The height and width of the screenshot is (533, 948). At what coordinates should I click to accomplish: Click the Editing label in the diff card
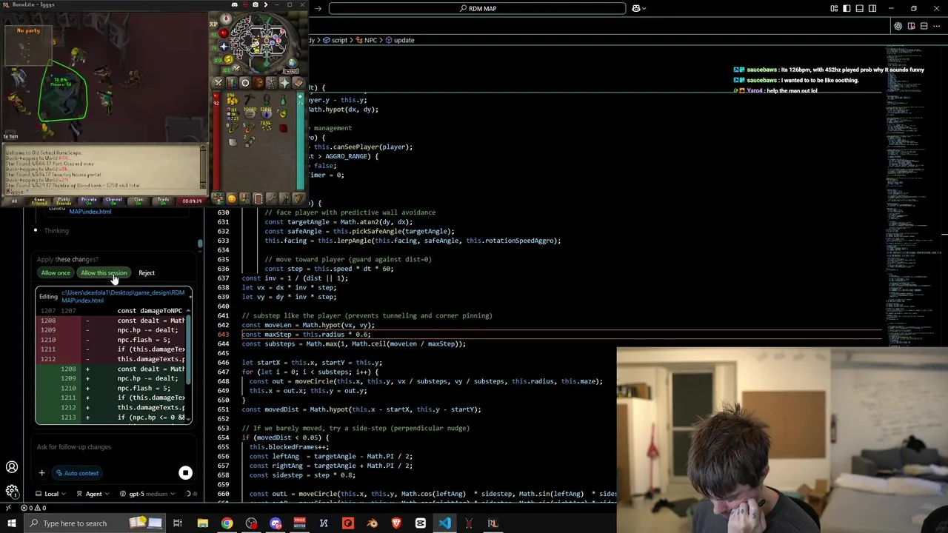[48, 297]
